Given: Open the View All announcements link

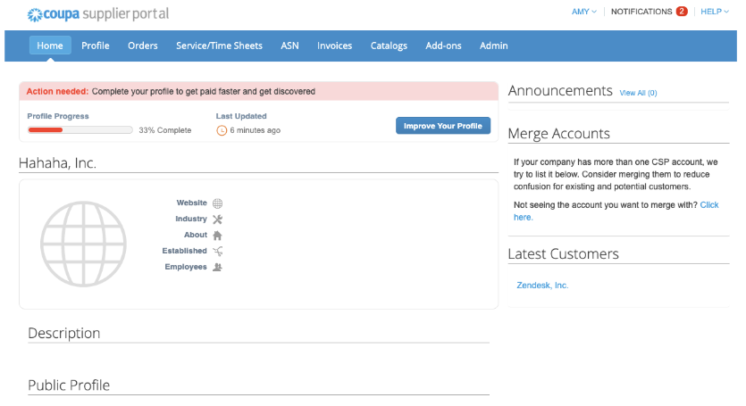Looking at the screenshot, I should [x=638, y=93].
